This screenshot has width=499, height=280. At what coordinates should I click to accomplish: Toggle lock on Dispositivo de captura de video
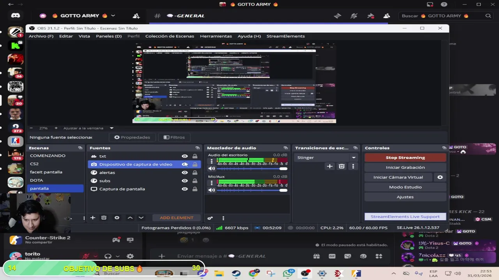(x=195, y=164)
